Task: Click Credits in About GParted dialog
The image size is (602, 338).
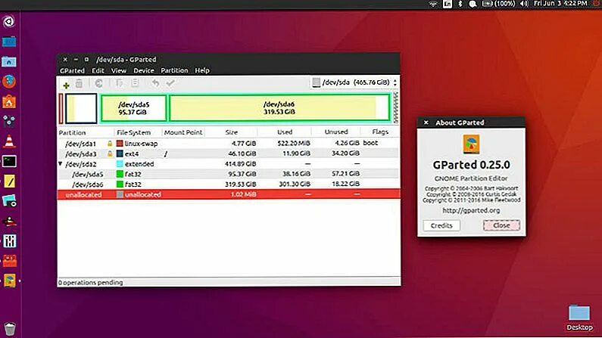Action: [x=441, y=225]
